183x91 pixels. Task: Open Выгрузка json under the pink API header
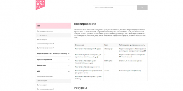point(53,39)
